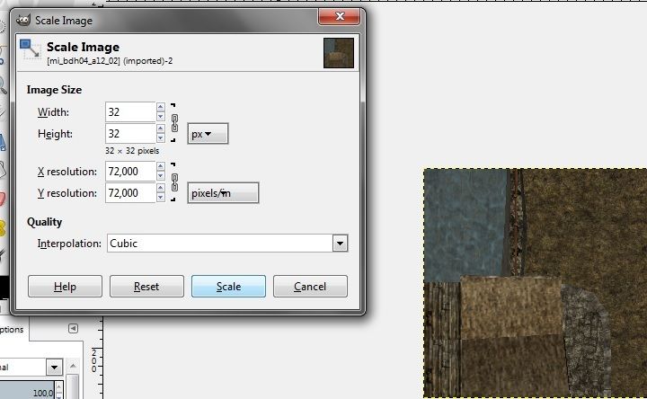Image resolution: width=647 pixels, height=399 pixels.
Task: Increase Width using the up arrow
Action: pyautogui.click(x=161, y=108)
